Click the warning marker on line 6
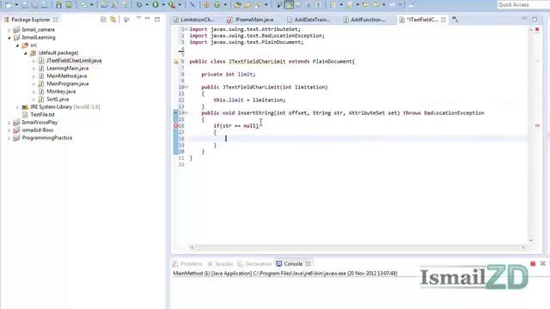 (x=175, y=62)
